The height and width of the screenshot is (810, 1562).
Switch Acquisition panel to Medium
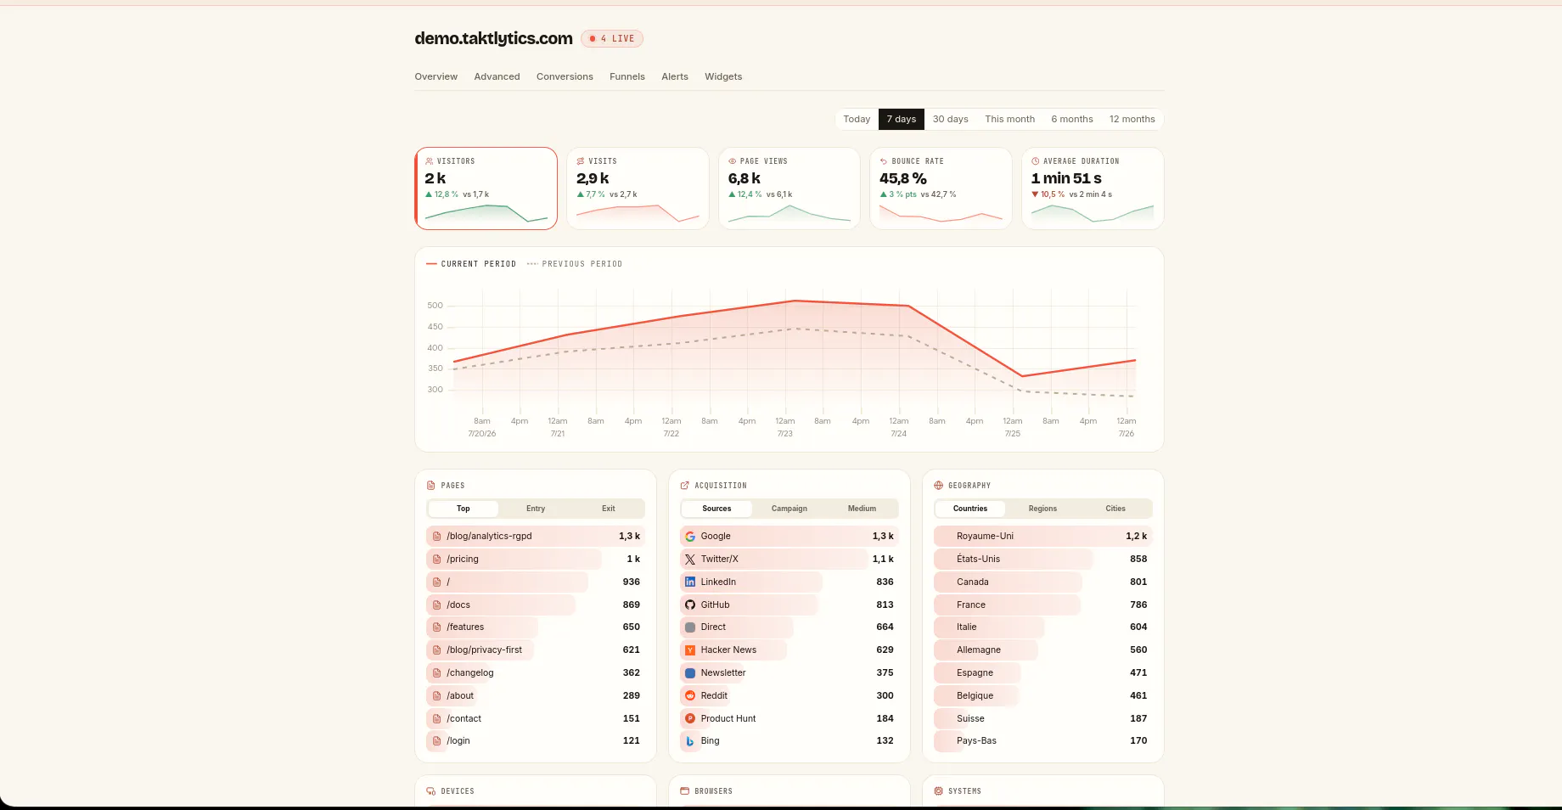[862, 509]
